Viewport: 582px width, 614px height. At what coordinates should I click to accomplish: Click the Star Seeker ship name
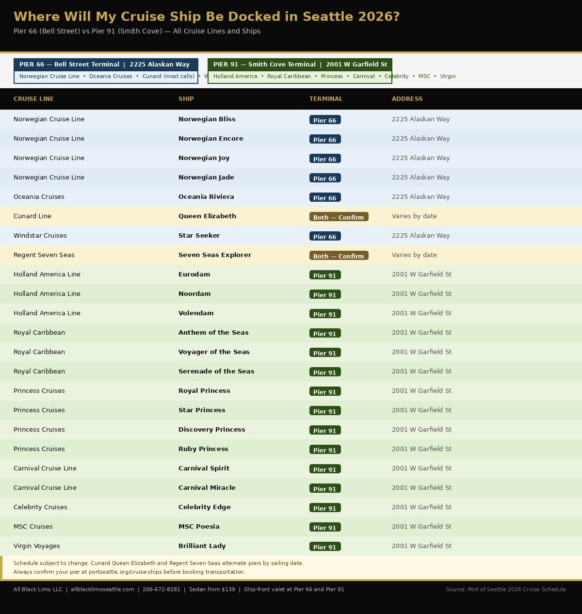[x=199, y=236]
